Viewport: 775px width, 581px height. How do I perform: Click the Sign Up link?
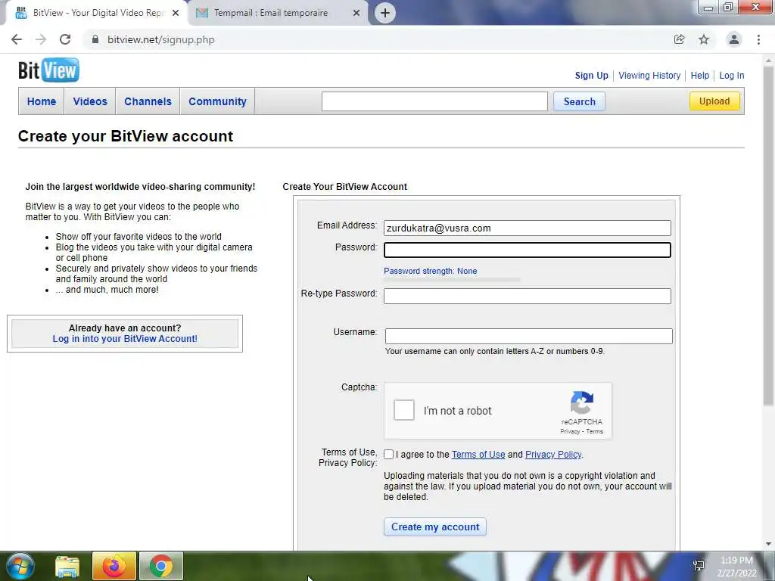[591, 76]
